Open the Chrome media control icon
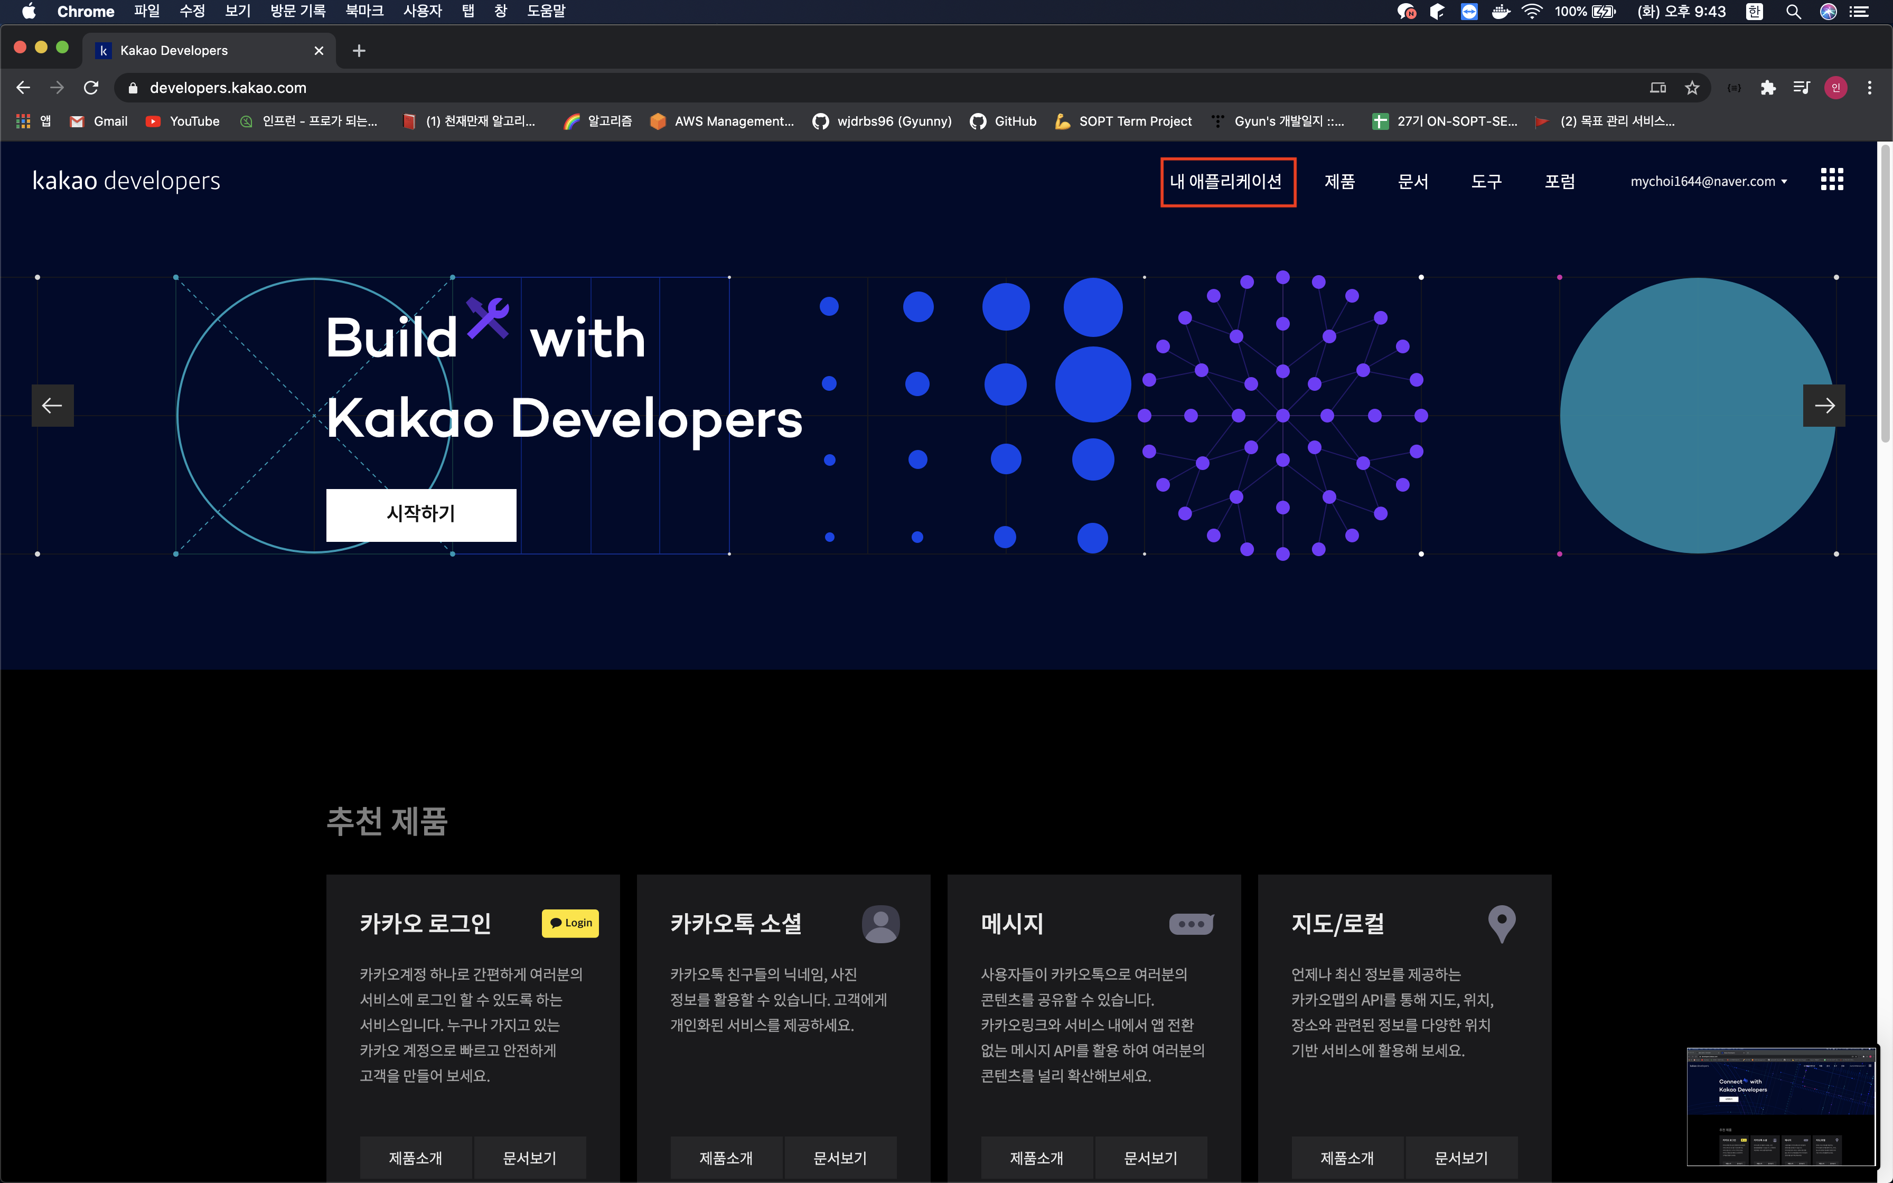This screenshot has width=1893, height=1183. [1802, 88]
